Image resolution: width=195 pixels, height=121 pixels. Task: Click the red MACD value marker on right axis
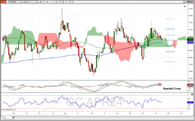[190, 85]
